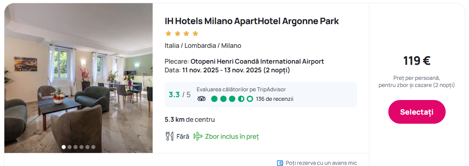Click Zbor inclus în preț label

tap(232, 137)
